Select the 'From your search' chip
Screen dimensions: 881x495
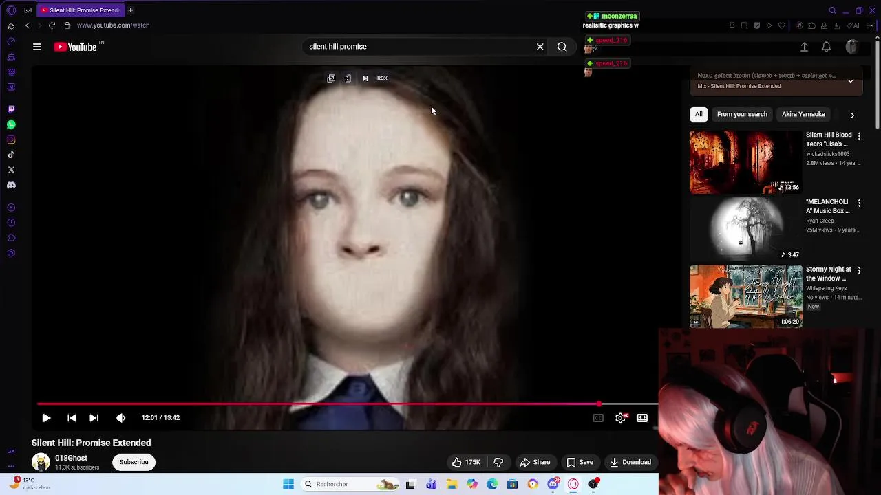tap(742, 114)
